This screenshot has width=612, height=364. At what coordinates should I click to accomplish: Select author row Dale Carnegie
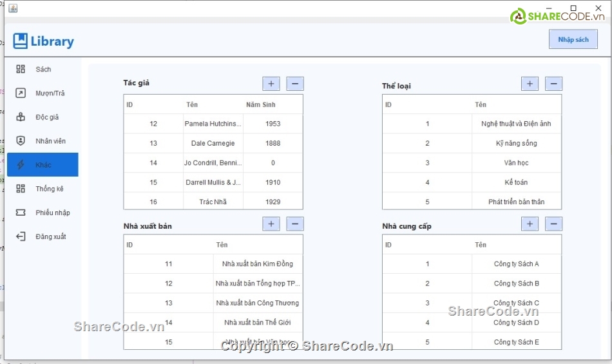click(x=213, y=143)
